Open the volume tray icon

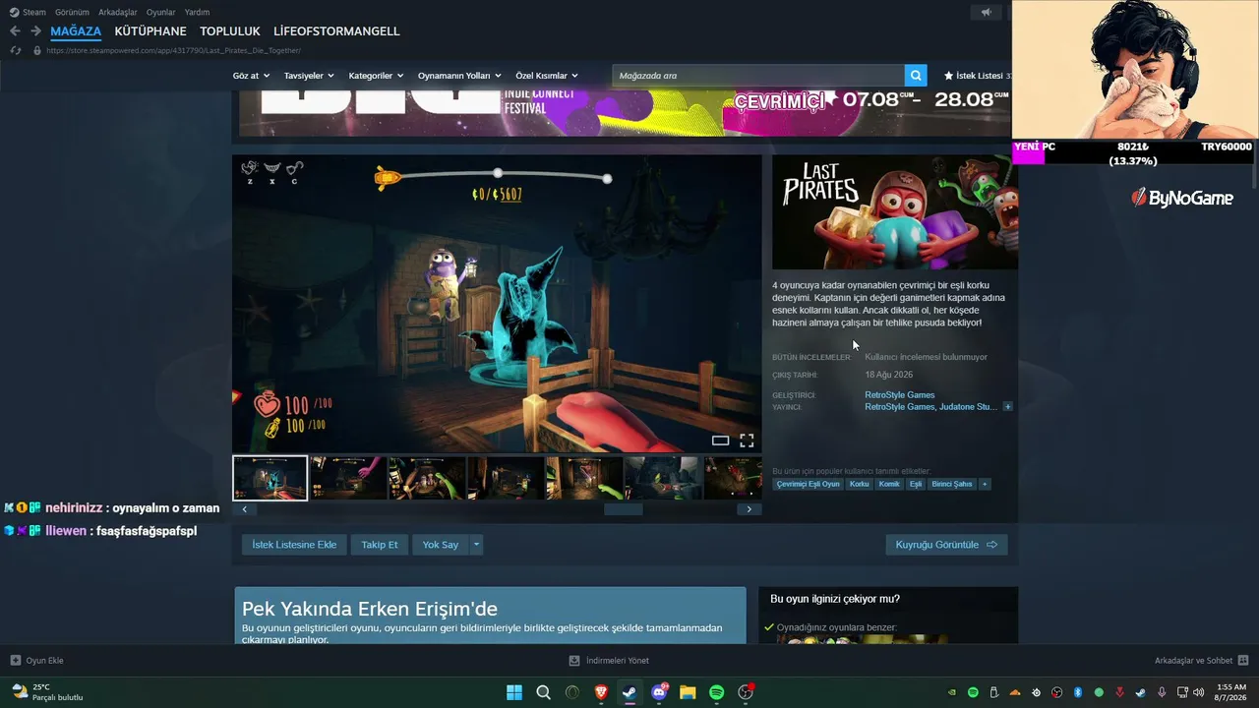pos(1198,692)
